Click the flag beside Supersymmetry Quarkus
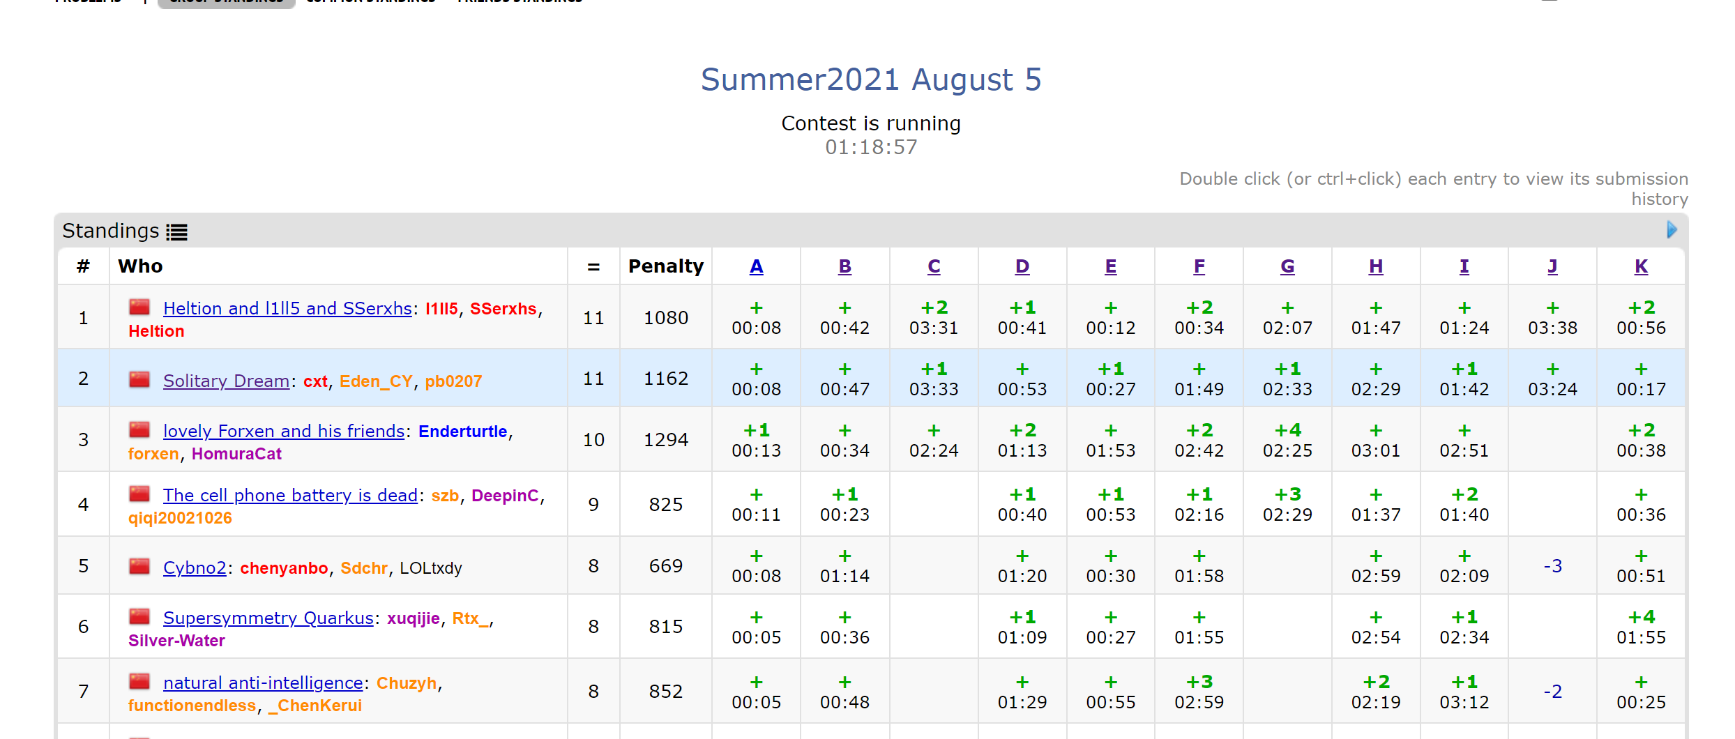Screen dimensions: 1735x739 click(139, 617)
